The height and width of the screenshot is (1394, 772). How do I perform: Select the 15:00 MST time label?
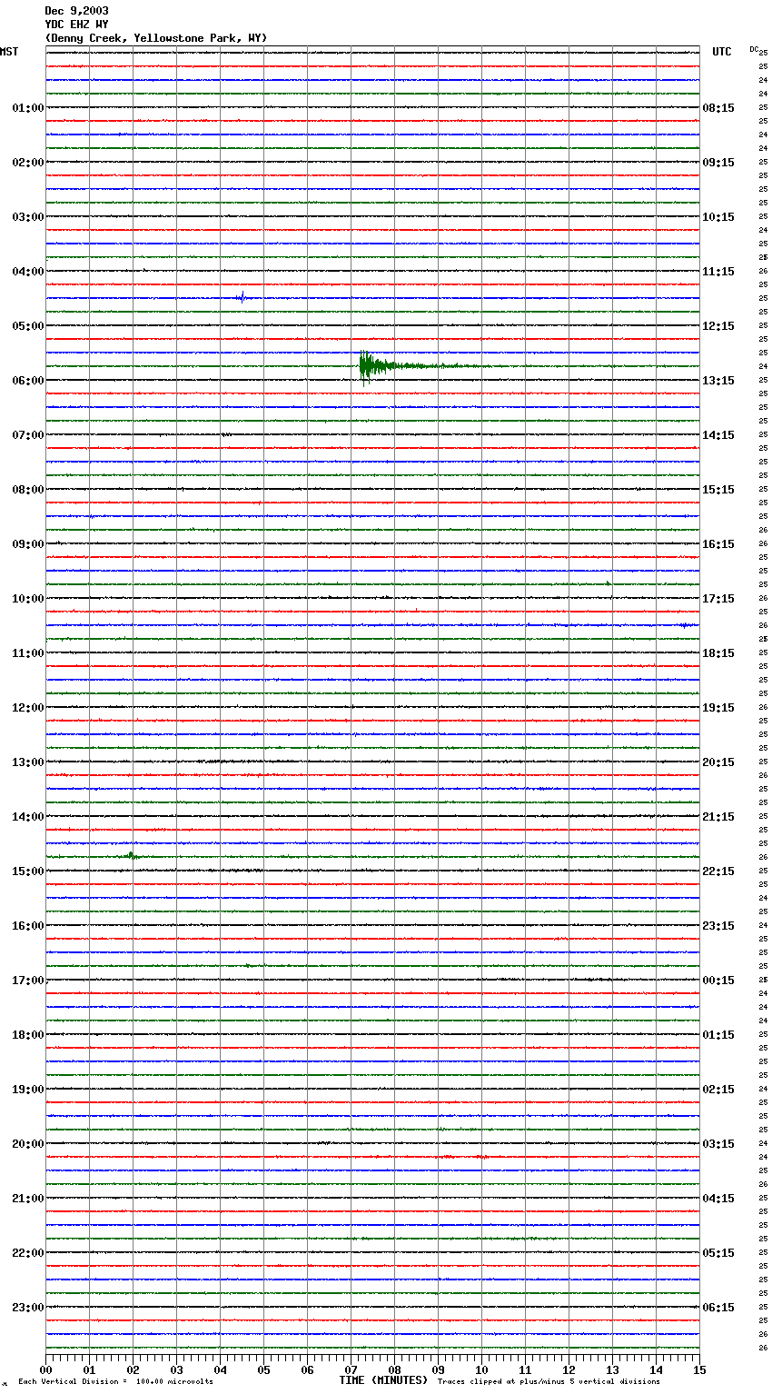coord(28,871)
